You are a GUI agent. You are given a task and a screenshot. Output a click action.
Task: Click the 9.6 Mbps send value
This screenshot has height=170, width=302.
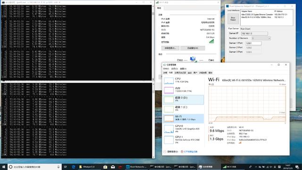[x=217, y=131]
